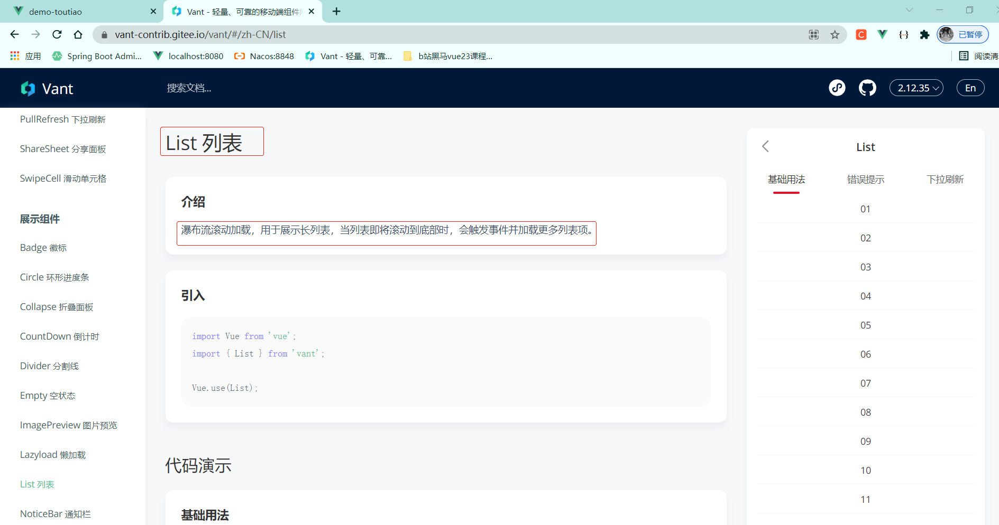Open the Nacos:8848 bookmark
This screenshot has width=999, height=525.
click(x=264, y=56)
